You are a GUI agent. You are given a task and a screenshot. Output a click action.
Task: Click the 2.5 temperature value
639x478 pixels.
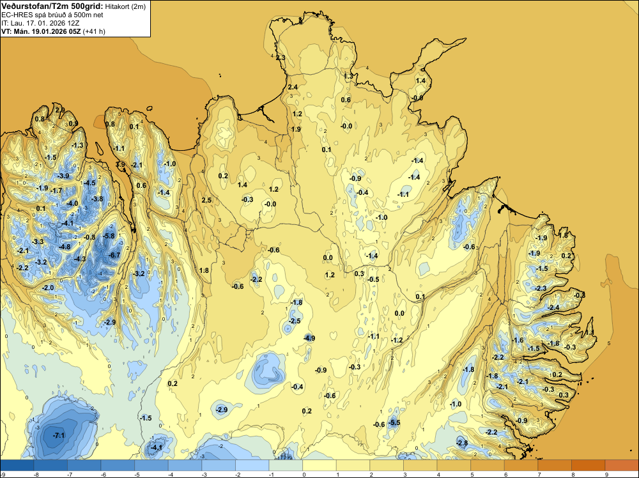(x=206, y=199)
